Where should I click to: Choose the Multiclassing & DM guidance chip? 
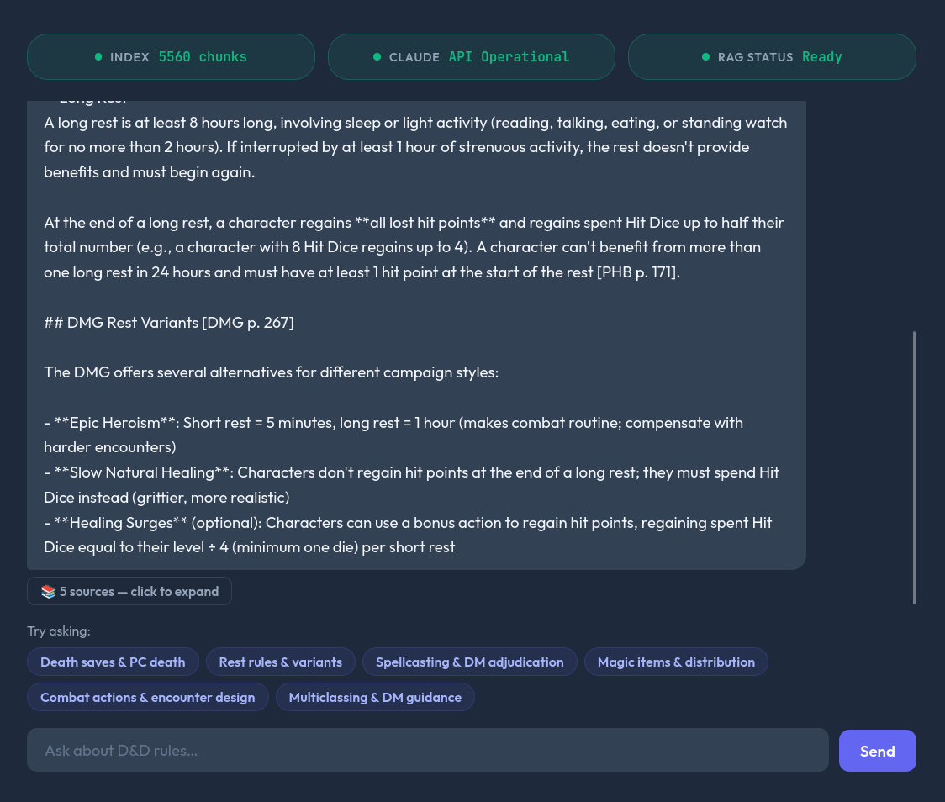coord(375,698)
